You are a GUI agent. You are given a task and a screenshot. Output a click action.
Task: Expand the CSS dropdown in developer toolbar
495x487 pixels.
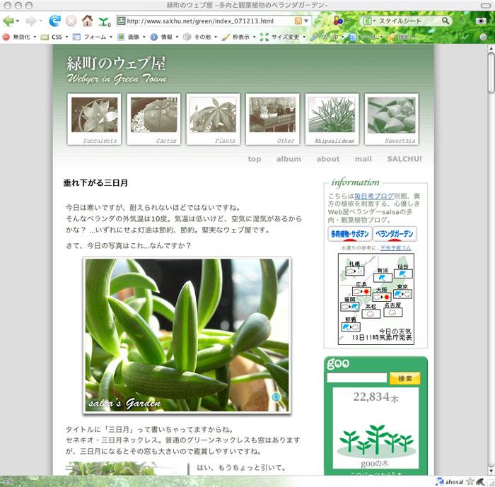(x=56, y=37)
